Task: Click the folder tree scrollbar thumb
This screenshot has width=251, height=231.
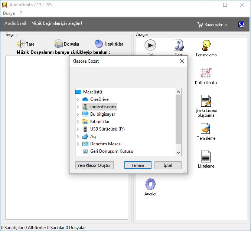Action: [x=178, y=119]
